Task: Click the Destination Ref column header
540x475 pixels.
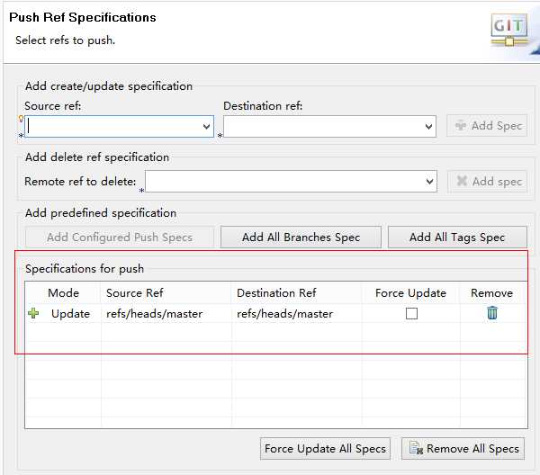Action: [x=276, y=292]
